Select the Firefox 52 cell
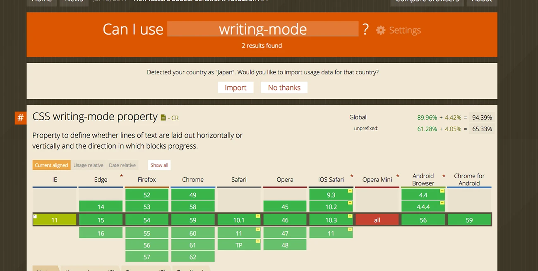The width and height of the screenshot is (538, 271). [147, 195]
